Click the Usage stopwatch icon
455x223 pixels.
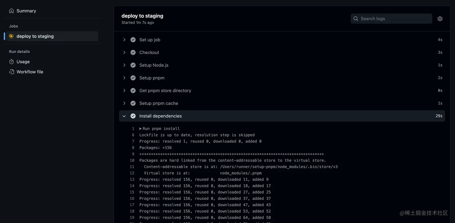(11, 62)
